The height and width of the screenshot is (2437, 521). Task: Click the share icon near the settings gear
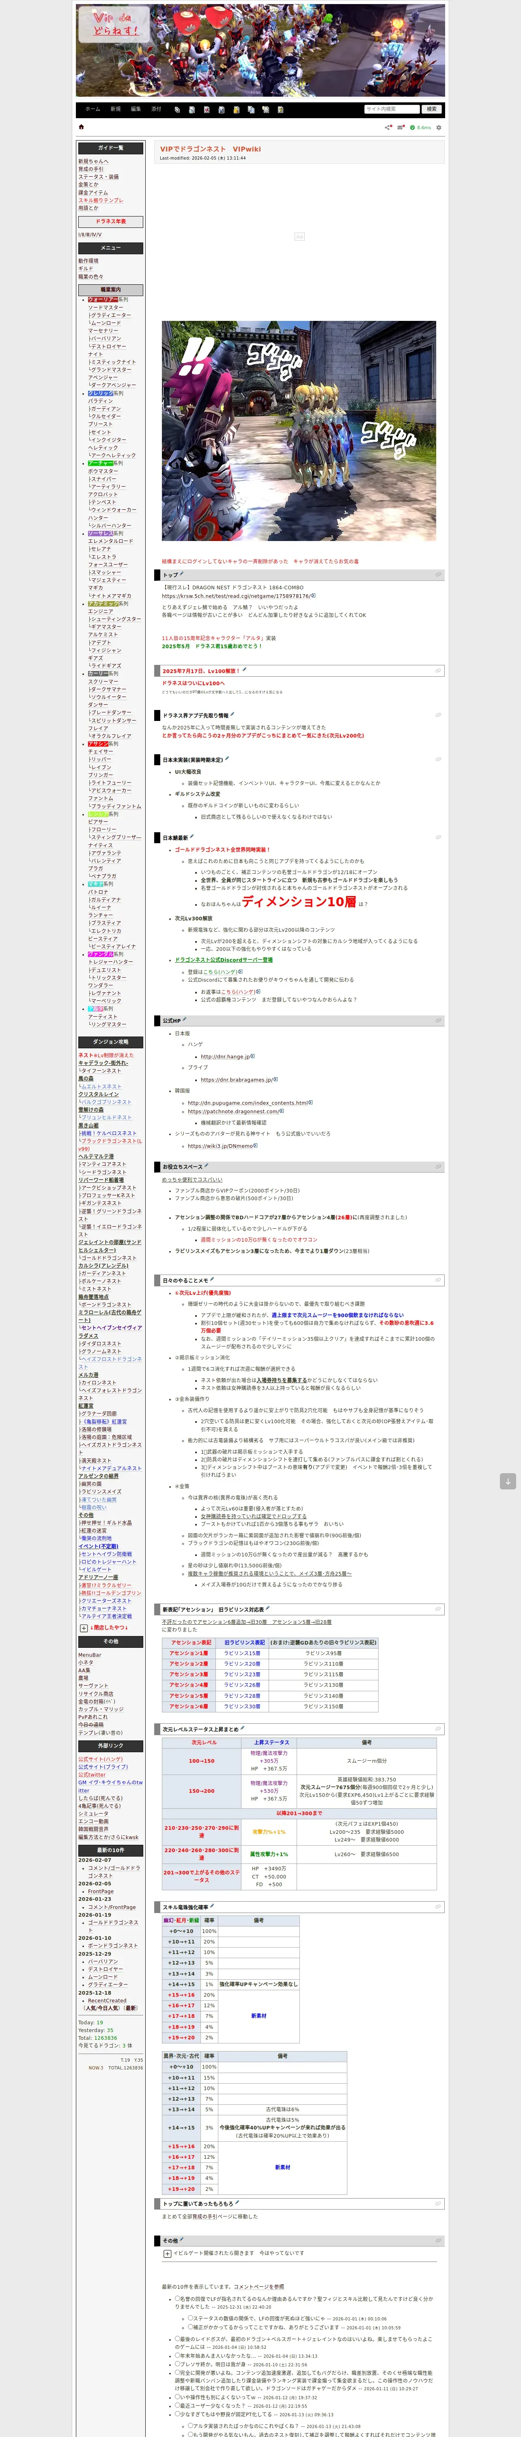click(387, 127)
